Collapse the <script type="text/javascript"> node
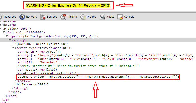Viewport: 196px width, 103px height. pyautogui.click(x=13, y=48)
